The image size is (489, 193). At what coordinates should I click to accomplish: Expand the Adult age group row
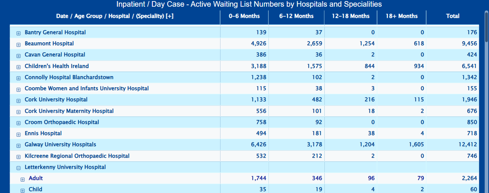22,179
